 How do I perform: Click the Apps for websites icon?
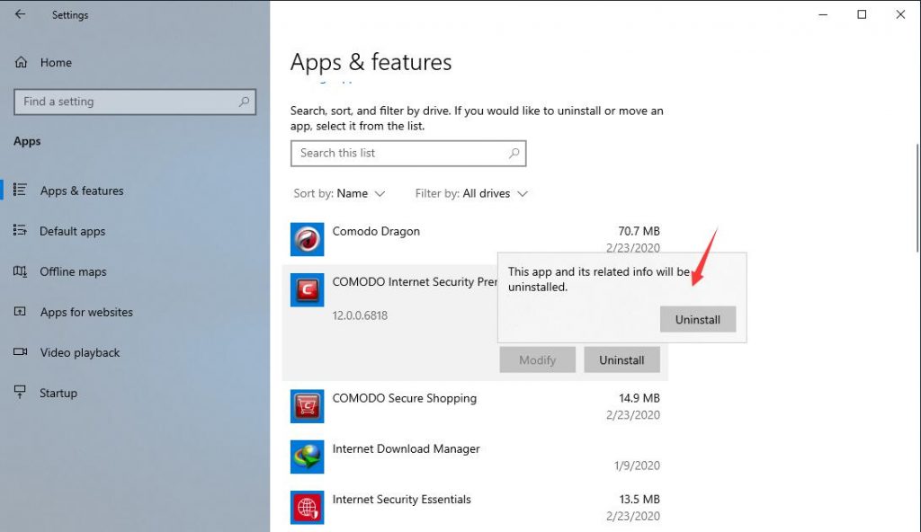click(20, 311)
